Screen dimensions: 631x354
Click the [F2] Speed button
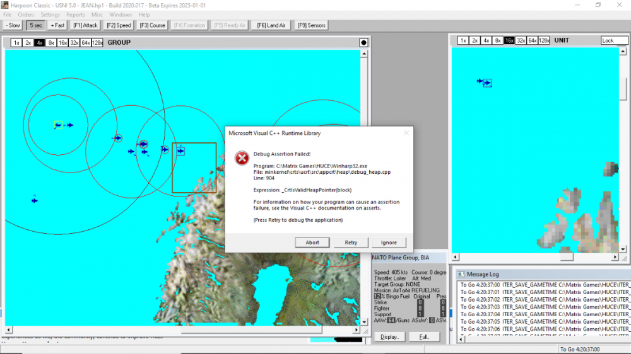point(119,25)
